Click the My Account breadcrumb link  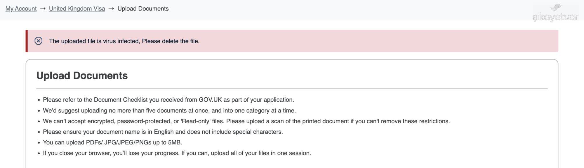pyautogui.click(x=21, y=9)
